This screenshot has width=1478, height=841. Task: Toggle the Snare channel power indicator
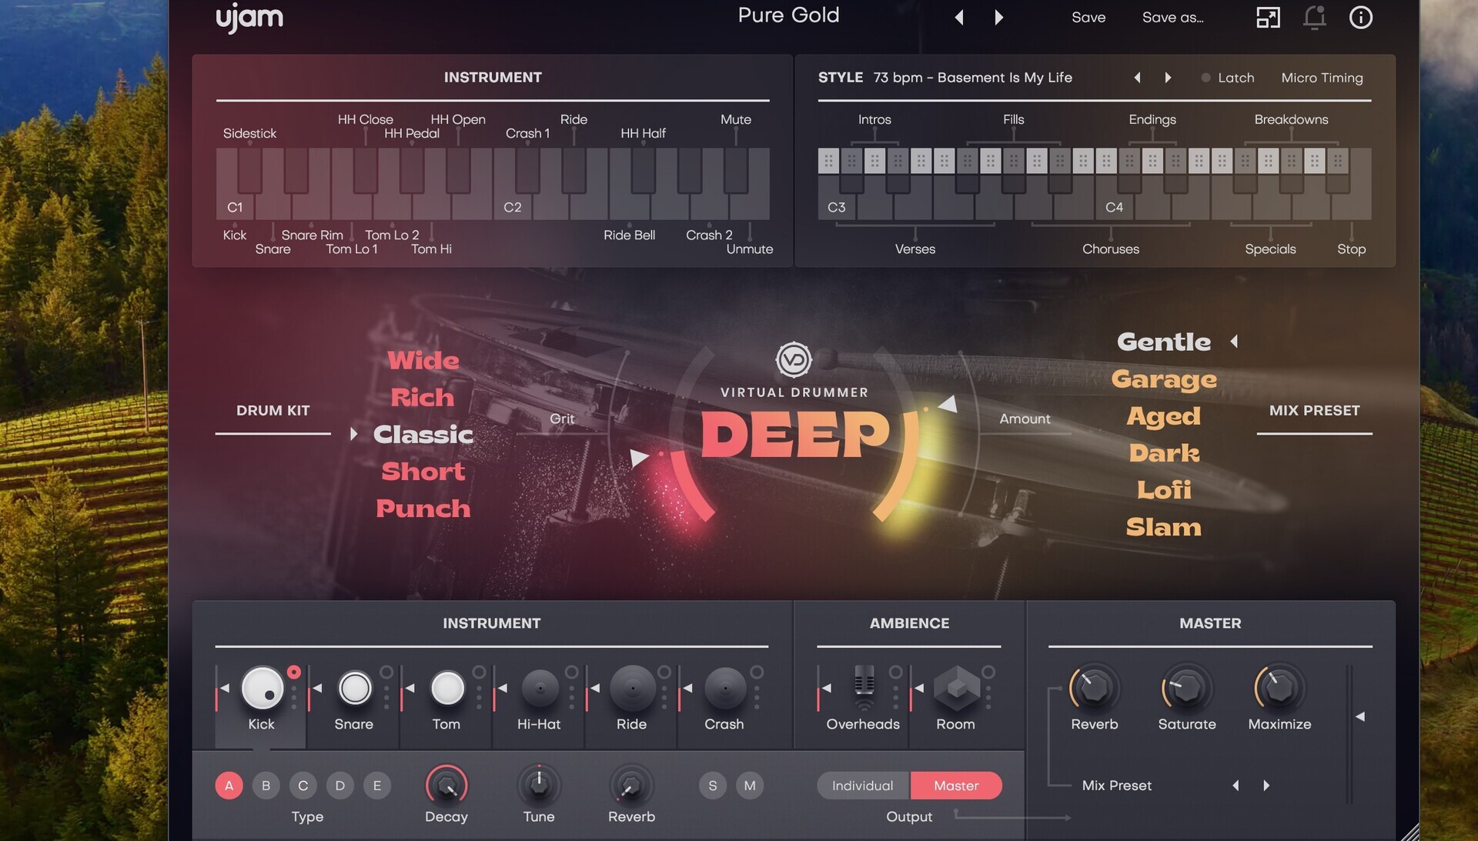tap(386, 672)
